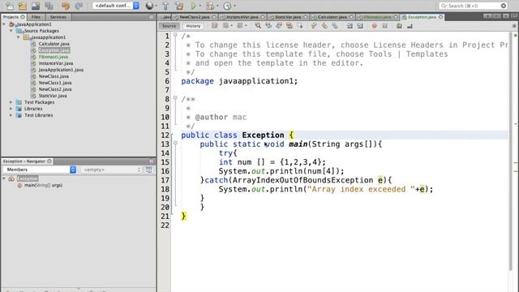The image size is (519, 292).
Task: Click the Open Project toolbar icon
Action: pyautogui.click(x=36, y=6)
